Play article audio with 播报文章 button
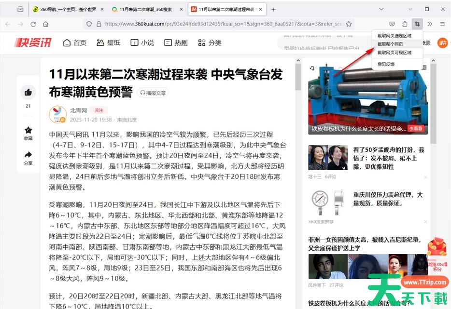This screenshot has width=451, height=309. pyautogui.click(x=153, y=93)
